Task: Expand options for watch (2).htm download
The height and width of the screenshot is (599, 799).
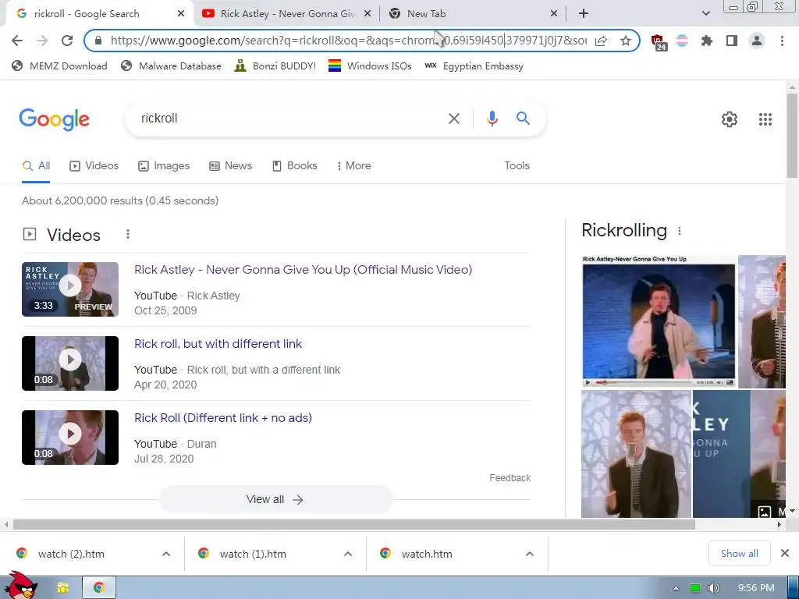Action: (166, 554)
